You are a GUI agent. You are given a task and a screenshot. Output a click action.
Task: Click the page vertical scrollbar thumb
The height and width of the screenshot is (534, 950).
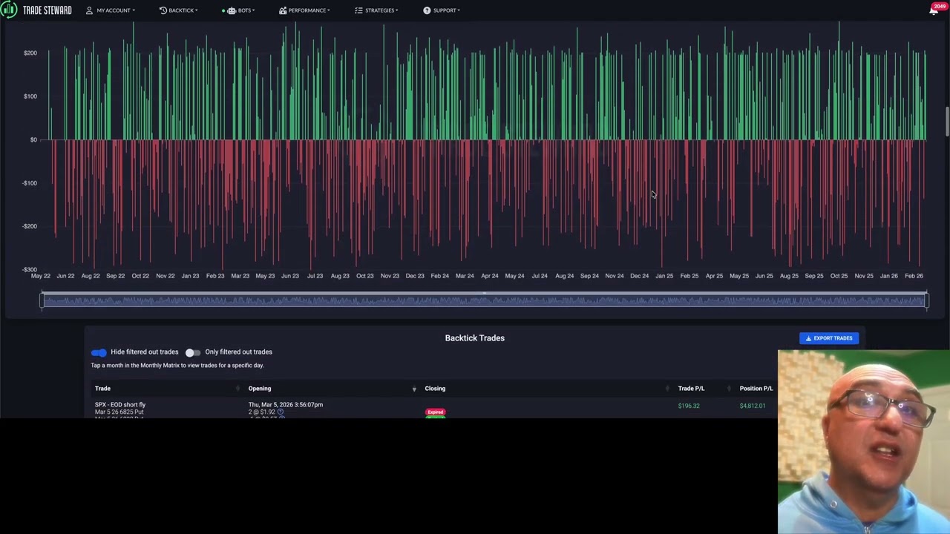pyautogui.click(x=947, y=122)
